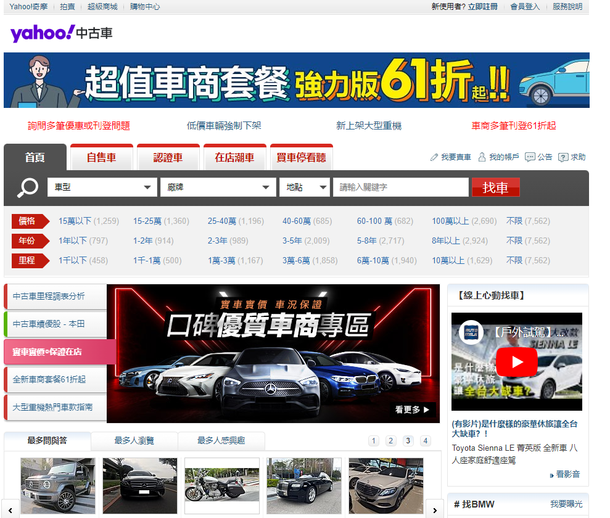Click the speech bubble 公告 icon
This screenshot has width=610, height=518.
pos(529,157)
